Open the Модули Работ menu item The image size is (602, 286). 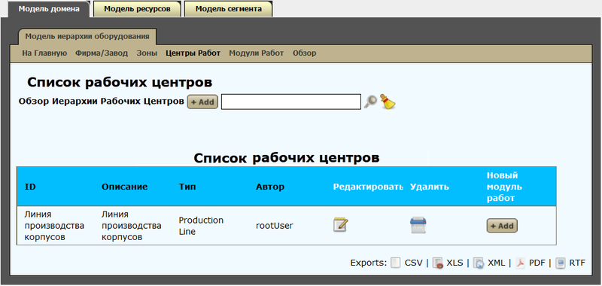click(256, 53)
